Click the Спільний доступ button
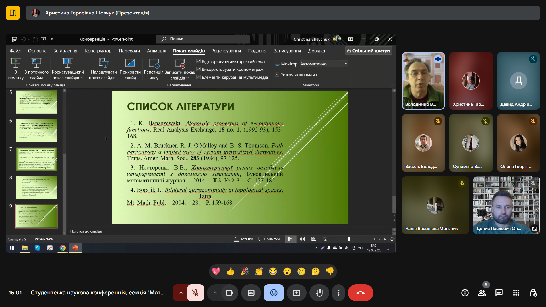The width and height of the screenshot is (546, 307). pos(369,51)
